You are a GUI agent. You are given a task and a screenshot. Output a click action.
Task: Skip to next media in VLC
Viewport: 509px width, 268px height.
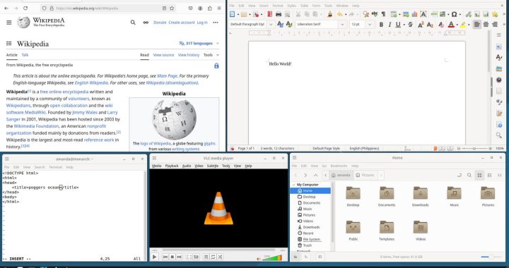click(179, 257)
